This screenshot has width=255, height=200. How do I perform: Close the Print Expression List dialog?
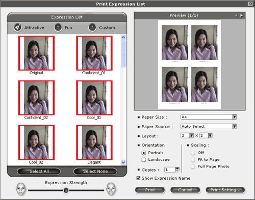[250, 4]
